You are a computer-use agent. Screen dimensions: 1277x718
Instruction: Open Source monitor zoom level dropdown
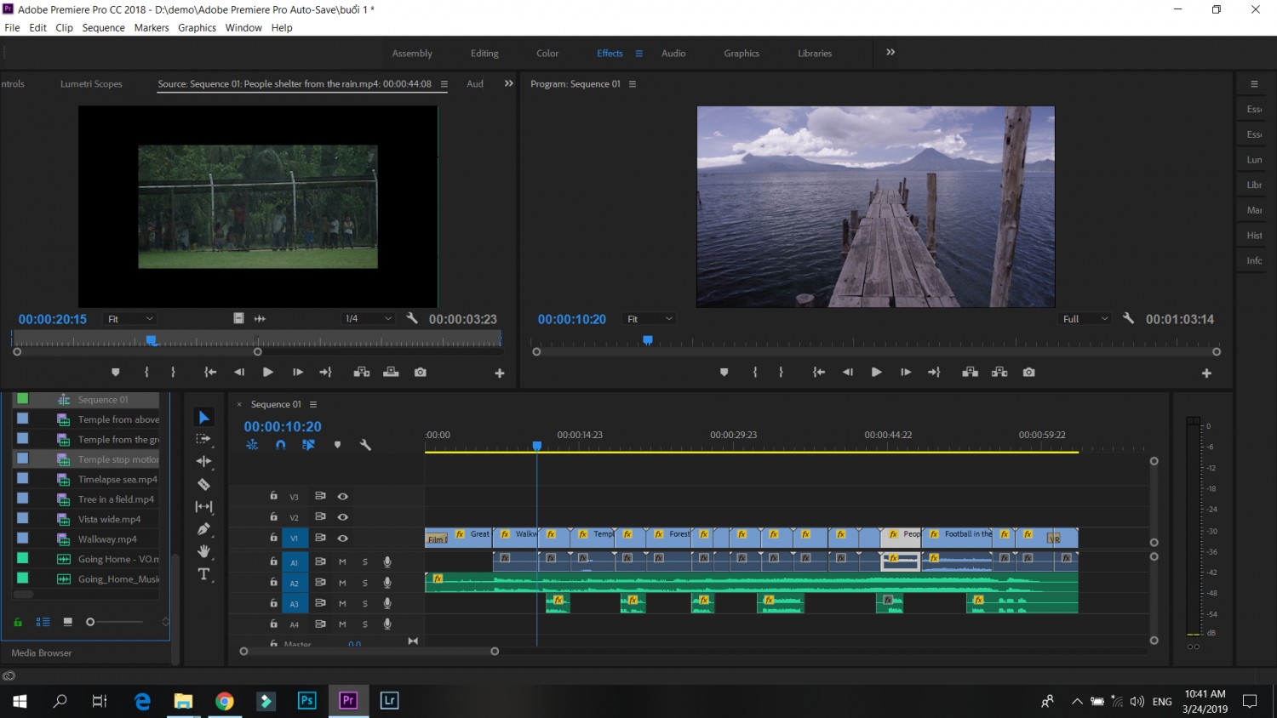tap(130, 319)
